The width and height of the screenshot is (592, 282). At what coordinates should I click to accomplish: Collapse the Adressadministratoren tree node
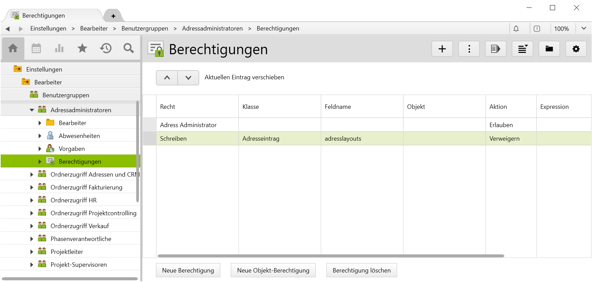coord(32,110)
